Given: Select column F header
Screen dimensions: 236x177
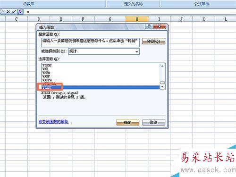Looking at the screenshot, I should 83,19.
